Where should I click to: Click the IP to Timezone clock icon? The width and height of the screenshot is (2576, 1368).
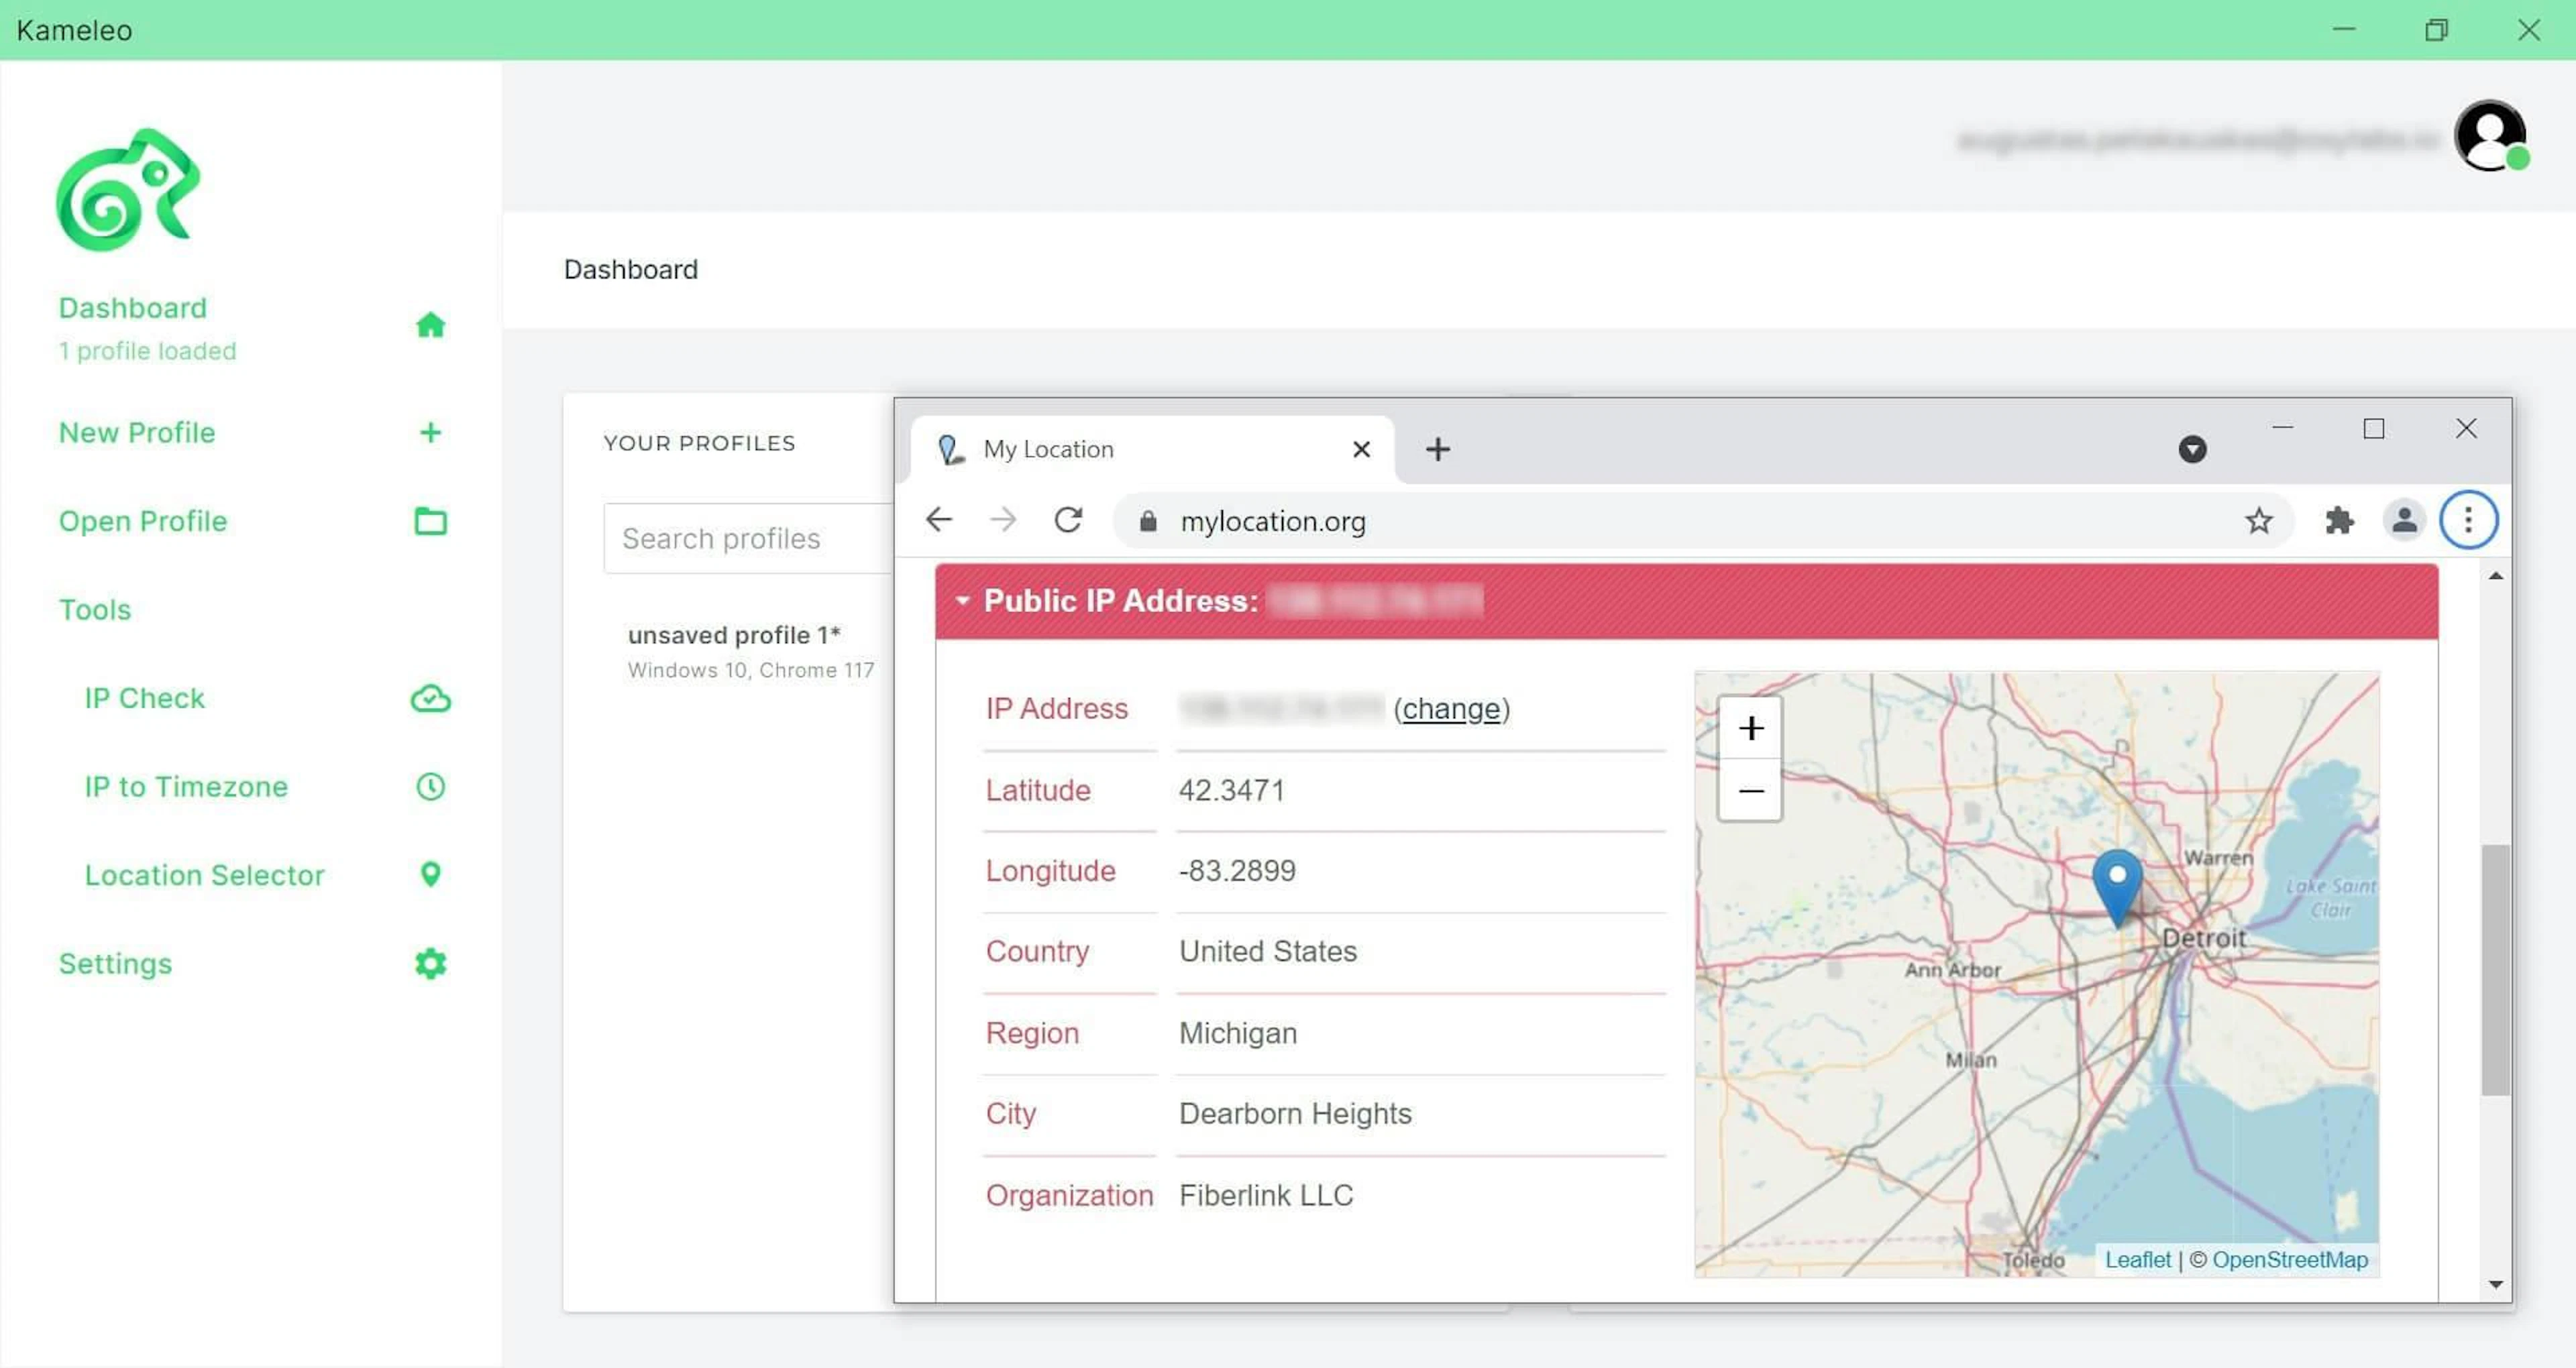point(430,786)
